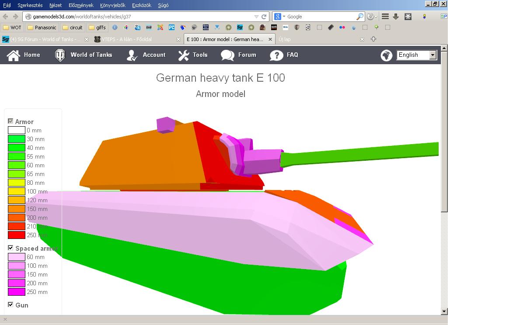Image resolution: width=506 pixels, height=325 pixels.
Task: Open the English language dropdown
Action: click(432, 55)
